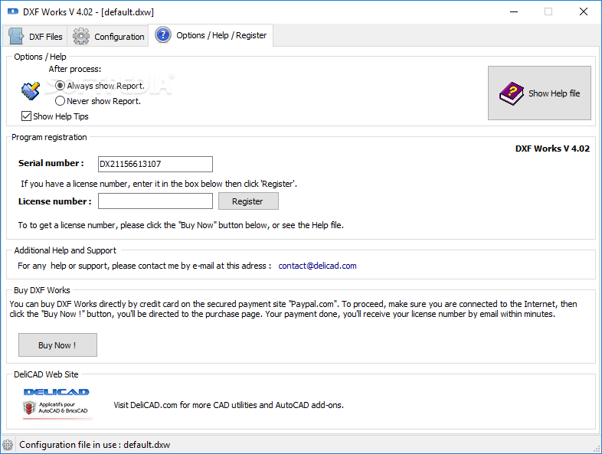The width and height of the screenshot is (602, 454).
Task: Click the Buy Now ! button
Action: tap(57, 345)
